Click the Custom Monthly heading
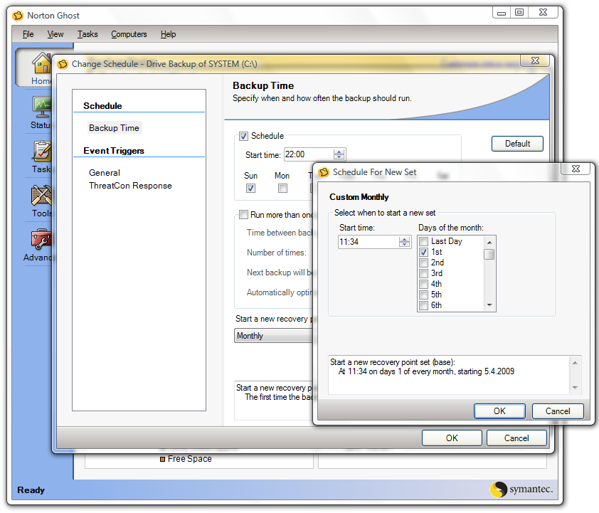The width and height of the screenshot is (599, 513). (x=359, y=197)
